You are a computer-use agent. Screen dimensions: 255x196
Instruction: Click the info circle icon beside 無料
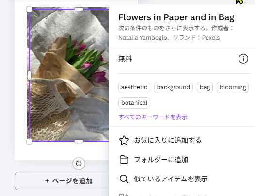[243, 59]
